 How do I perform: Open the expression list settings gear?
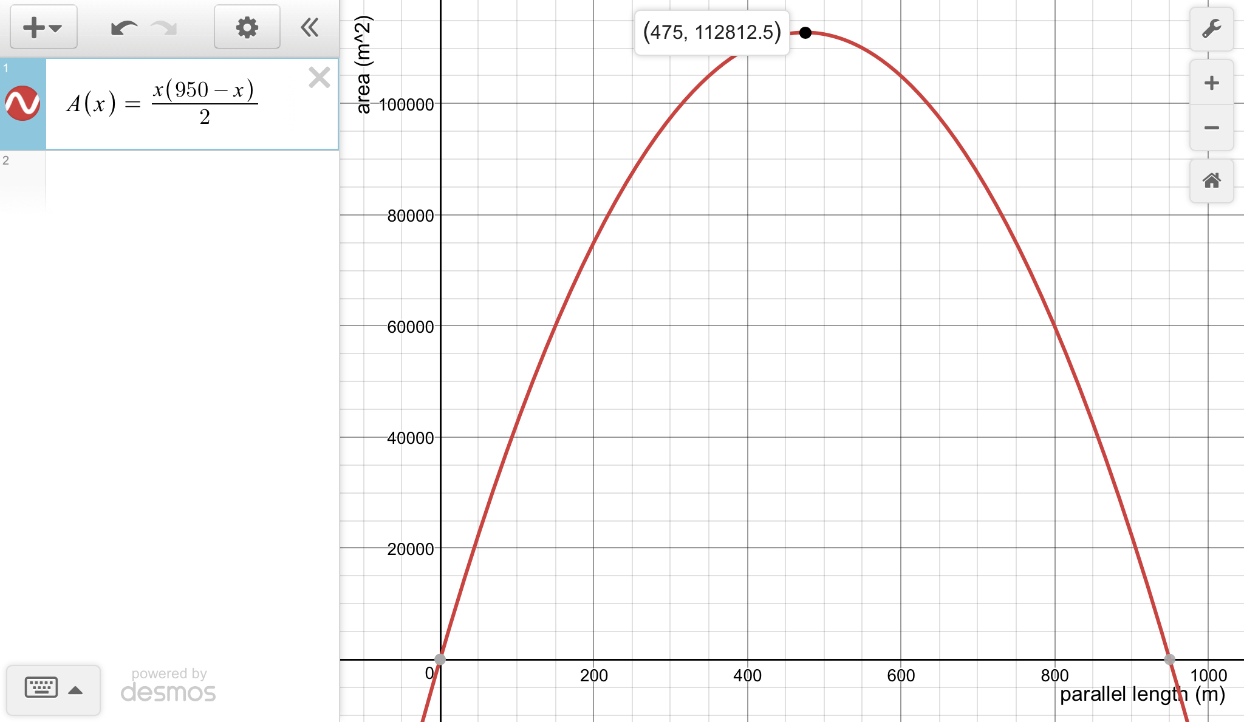coord(247,27)
